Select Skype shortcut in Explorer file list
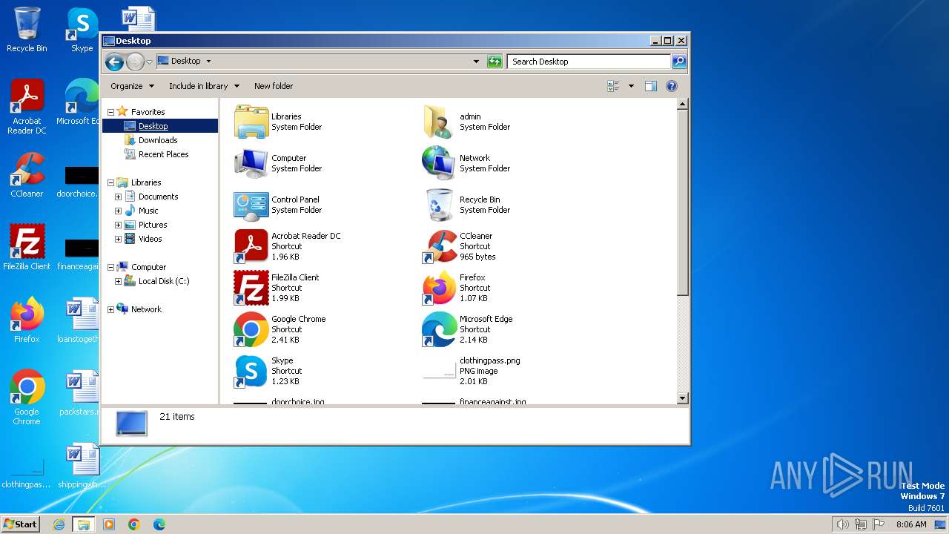949x534 pixels. click(x=251, y=371)
